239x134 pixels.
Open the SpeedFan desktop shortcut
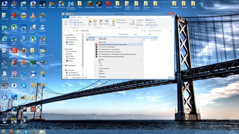coord(42,4)
